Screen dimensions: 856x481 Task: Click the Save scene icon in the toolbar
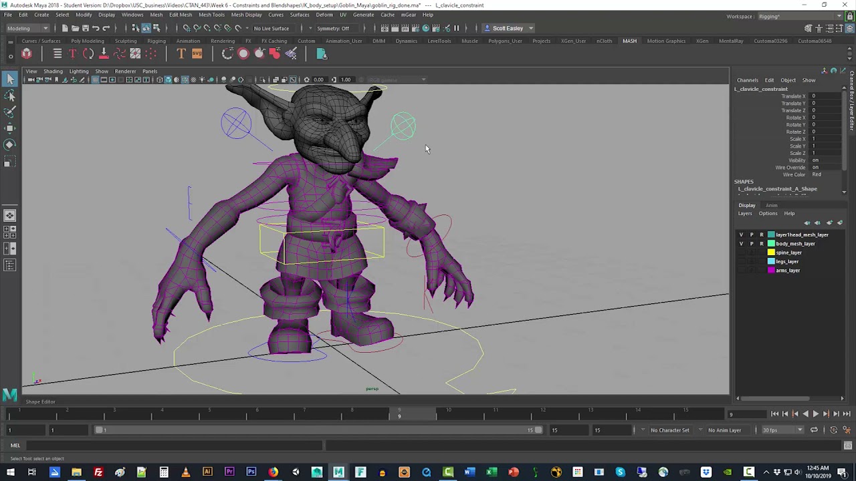(x=86, y=28)
